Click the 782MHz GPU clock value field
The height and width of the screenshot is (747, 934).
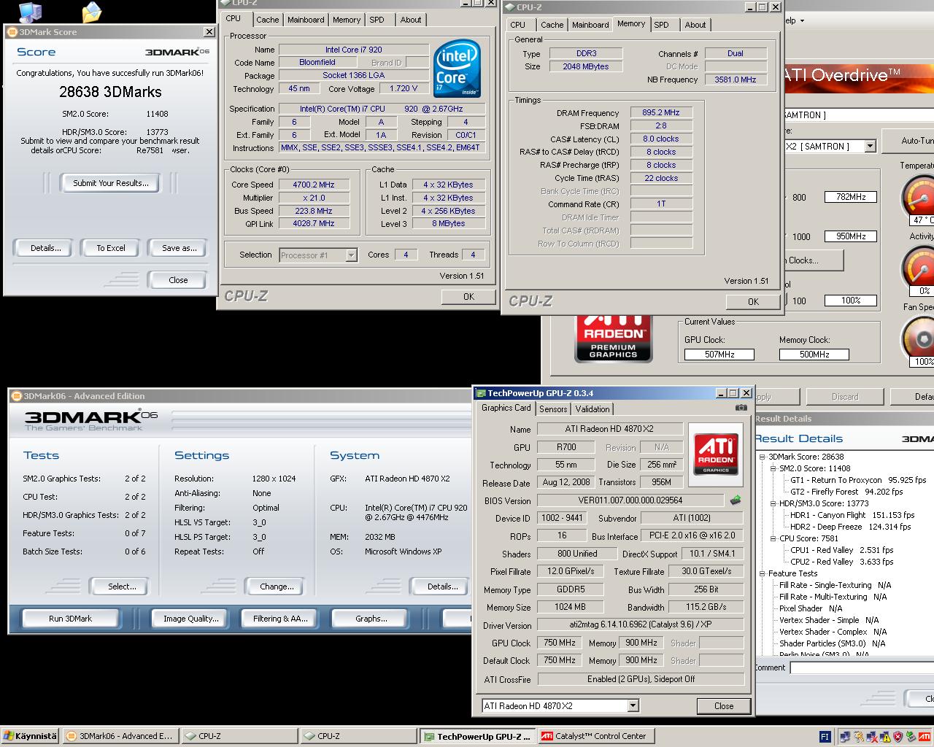851,197
